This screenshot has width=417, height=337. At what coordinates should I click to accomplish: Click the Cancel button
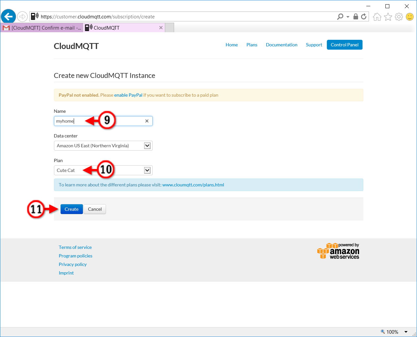(x=95, y=209)
